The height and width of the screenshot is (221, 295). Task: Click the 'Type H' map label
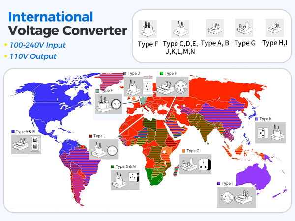click(171, 73)
